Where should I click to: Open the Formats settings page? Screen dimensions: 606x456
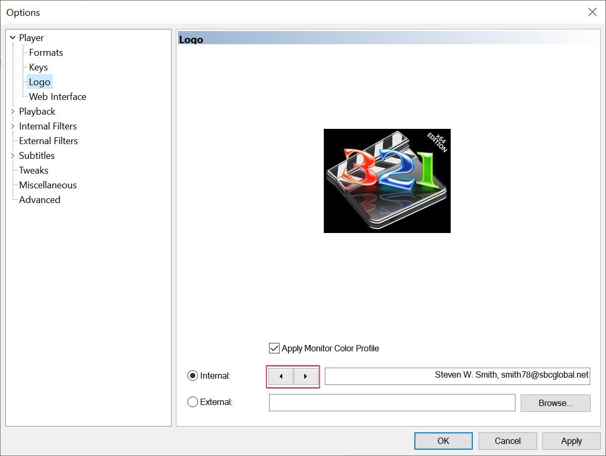[x=45, y=52]
